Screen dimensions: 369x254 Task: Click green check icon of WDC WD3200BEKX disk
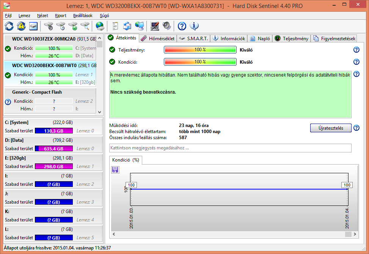coord(8,75)
